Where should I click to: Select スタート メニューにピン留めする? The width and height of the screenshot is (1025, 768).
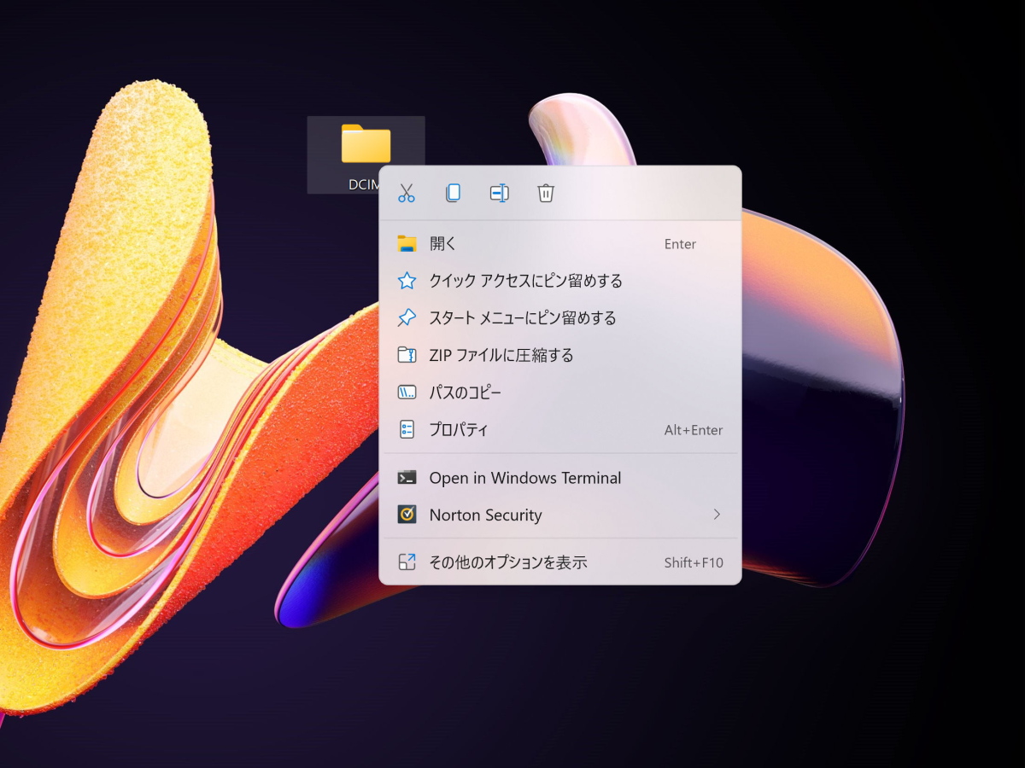[x=560, y=318]
